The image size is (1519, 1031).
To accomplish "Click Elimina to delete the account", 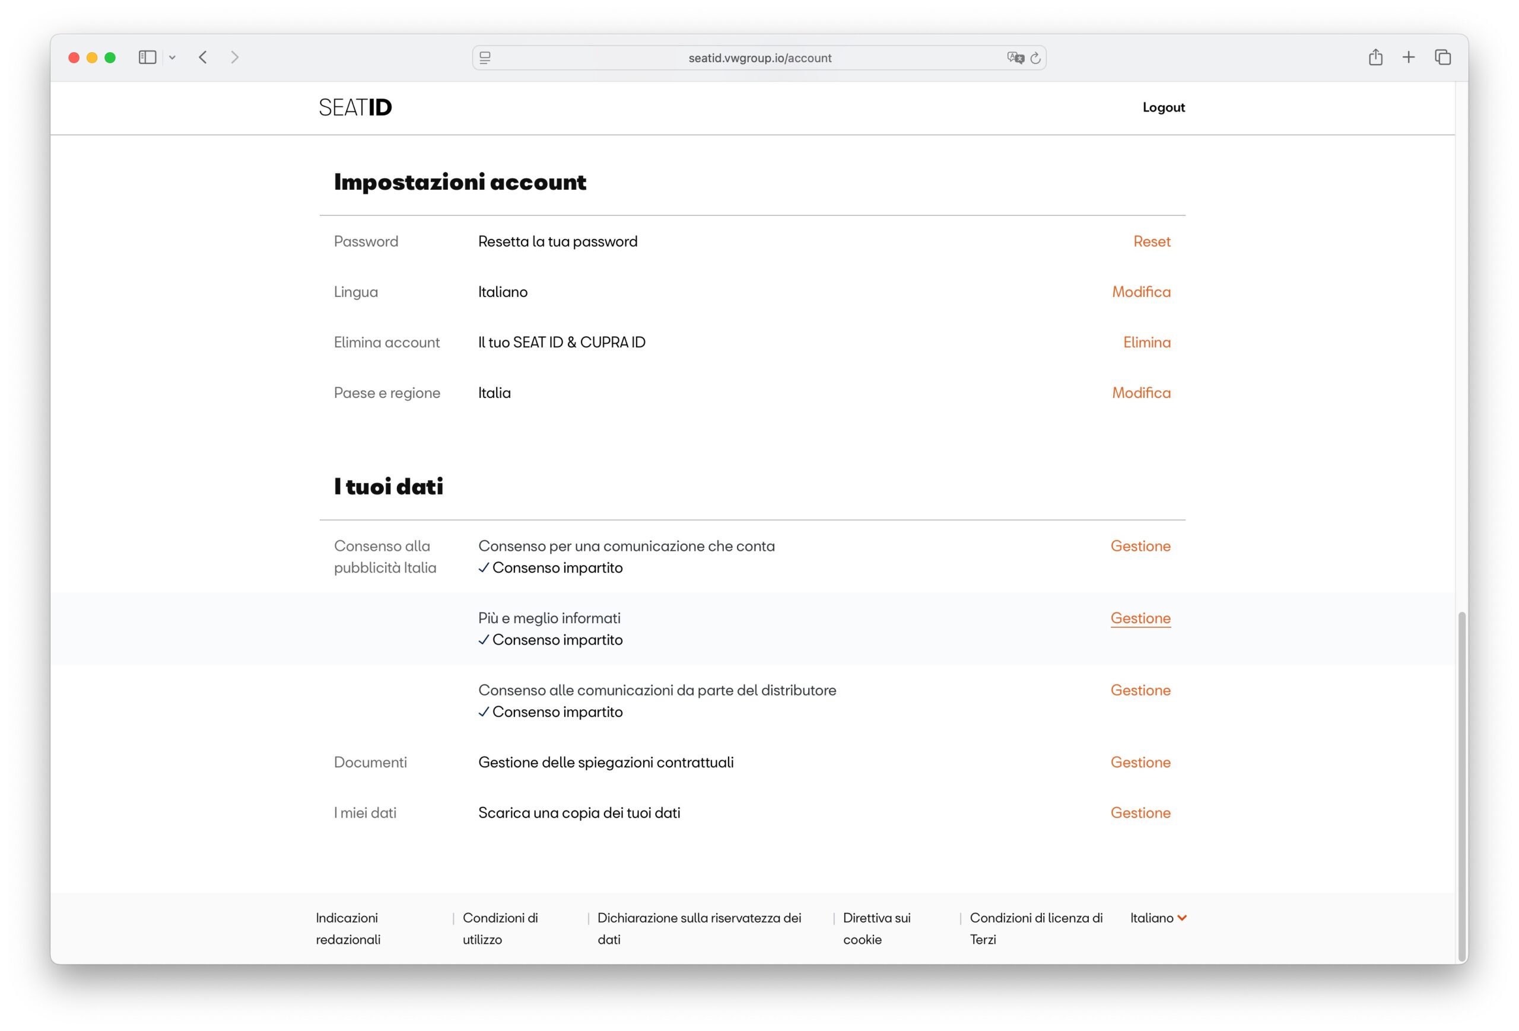I will pos(1146,342).
